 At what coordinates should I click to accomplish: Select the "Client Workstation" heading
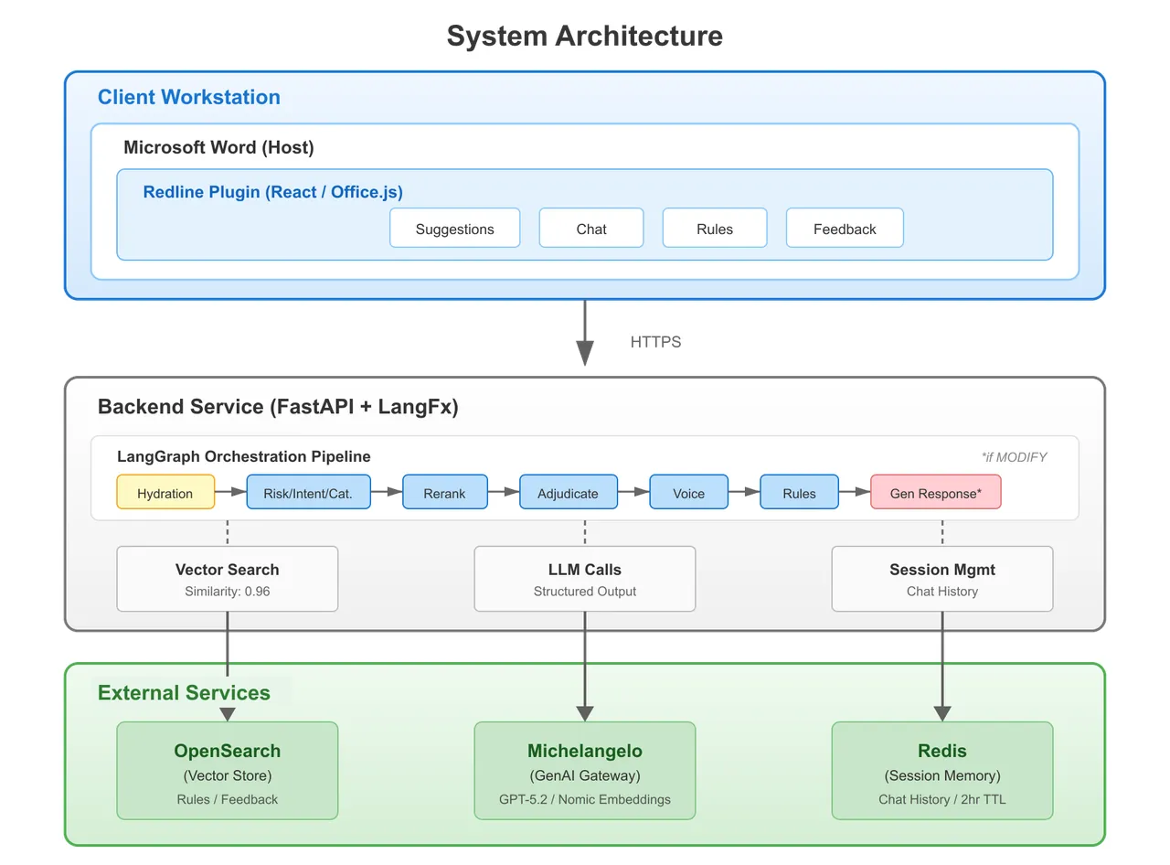(x=189, y=97)
